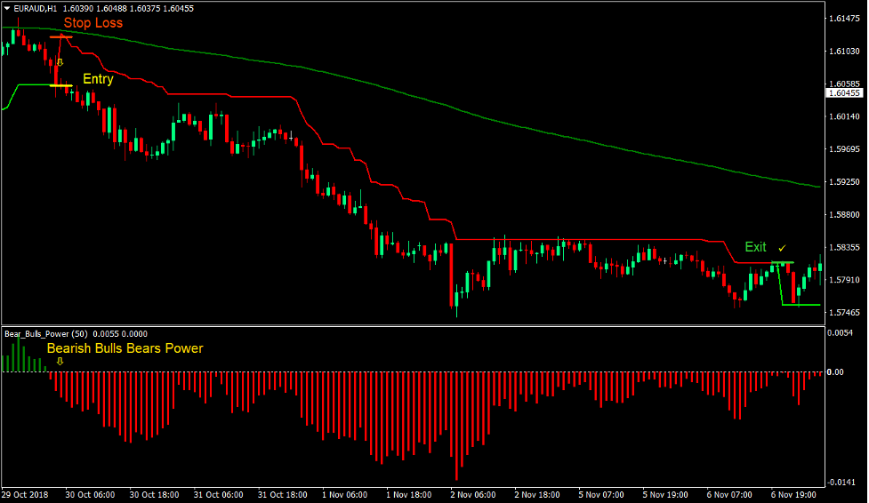Click the 0.0054 indicator scale label
This screenshot has height=503, width=869.
coord(841,333)
